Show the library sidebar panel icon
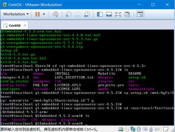The height and width of the screenshot is (132, 175). [x=100, y=14]
